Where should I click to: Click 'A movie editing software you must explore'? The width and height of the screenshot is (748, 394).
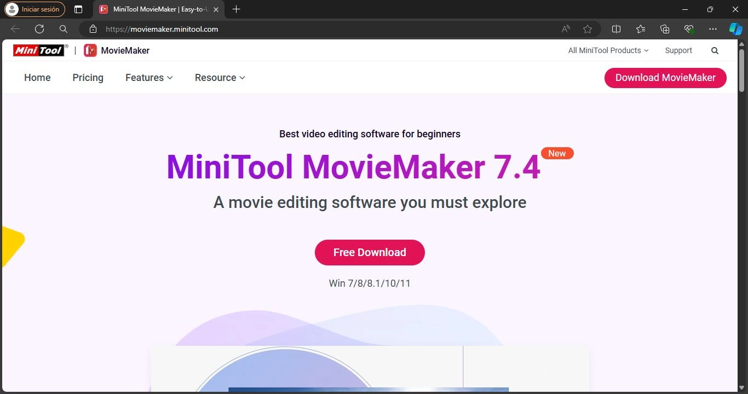point(370,202)
